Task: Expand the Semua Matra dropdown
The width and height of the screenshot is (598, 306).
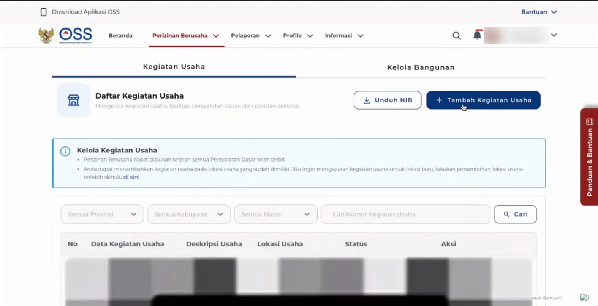Action: (x=275, y=214)
